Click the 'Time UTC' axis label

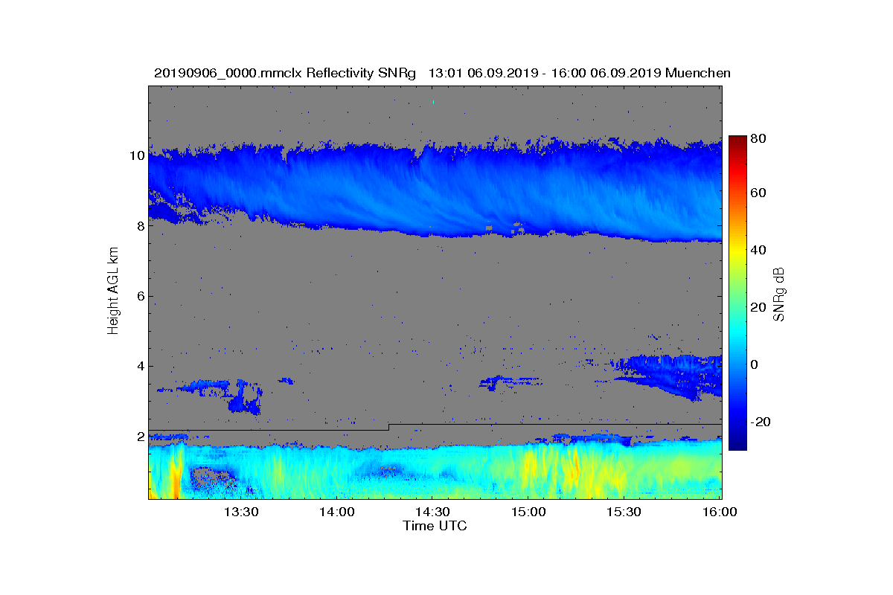[435, 526]
